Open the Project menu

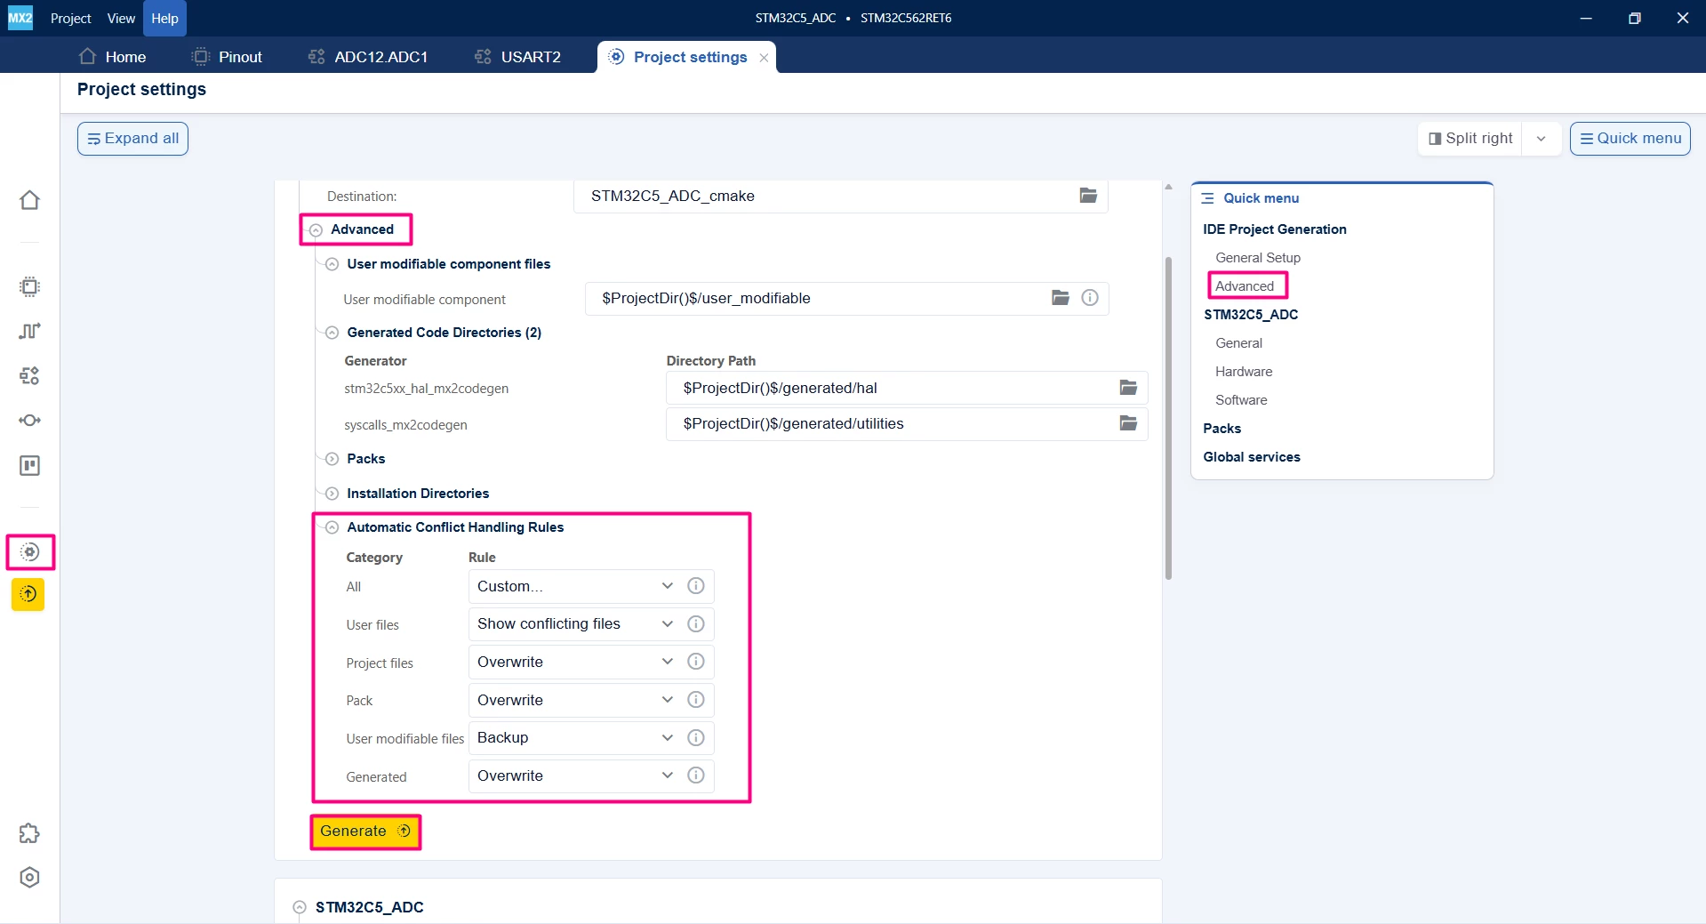click(x=71, y=18)
